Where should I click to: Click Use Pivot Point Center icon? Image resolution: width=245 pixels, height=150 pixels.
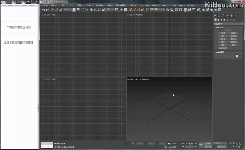click(x=117, y=10)
